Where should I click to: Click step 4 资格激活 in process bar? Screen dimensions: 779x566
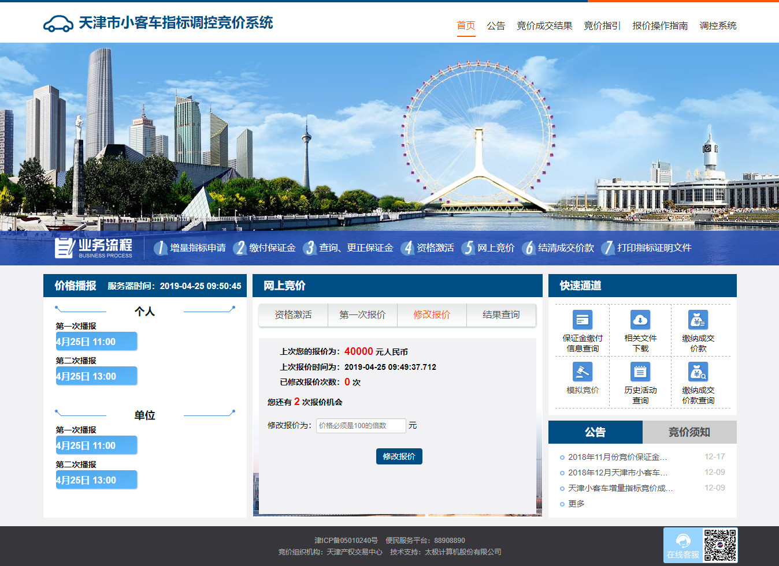(x=427, y=248)
